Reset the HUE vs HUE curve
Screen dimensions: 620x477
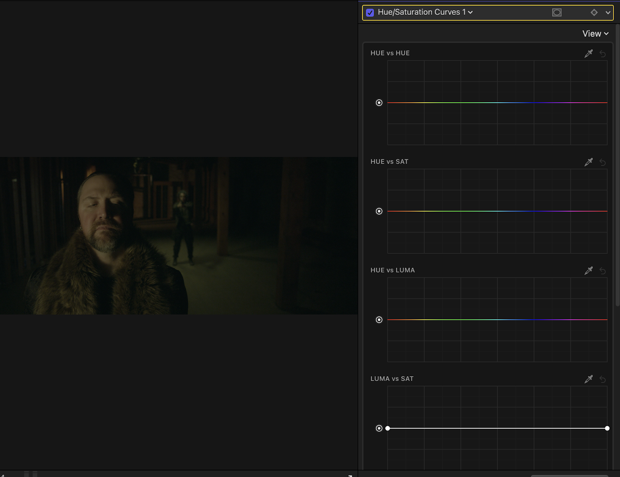[x=603, y=53]
